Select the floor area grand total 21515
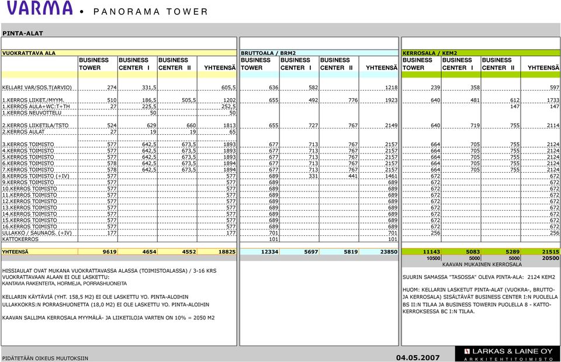561x362 pixels. pos(550,252)
